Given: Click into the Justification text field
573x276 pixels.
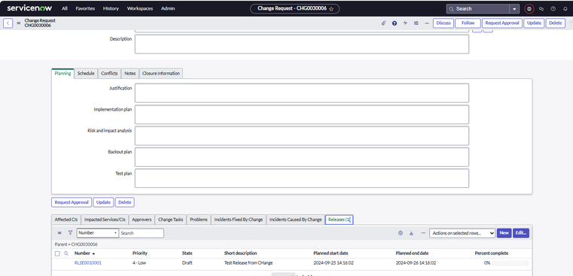Looking at the screenshot, I should point(301,93).
